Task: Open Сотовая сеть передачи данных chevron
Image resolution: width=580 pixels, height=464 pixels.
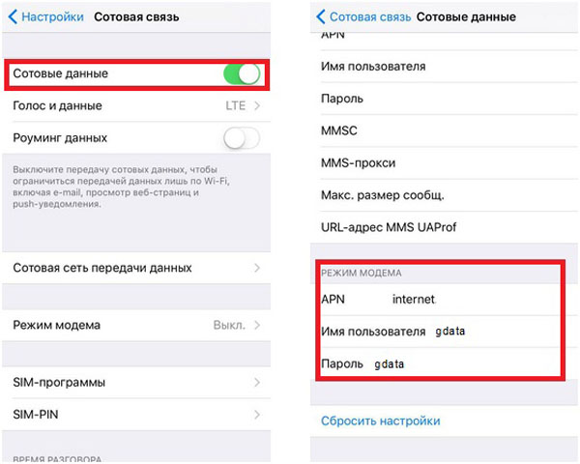Action: (x=257, y=268)
